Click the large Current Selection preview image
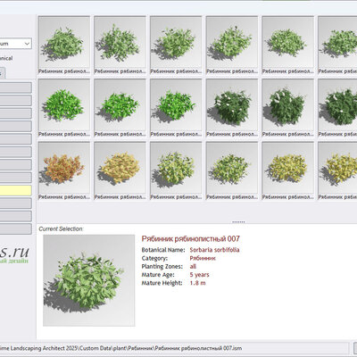The height and width of the screenshot is (357, 357). [89, 280]
